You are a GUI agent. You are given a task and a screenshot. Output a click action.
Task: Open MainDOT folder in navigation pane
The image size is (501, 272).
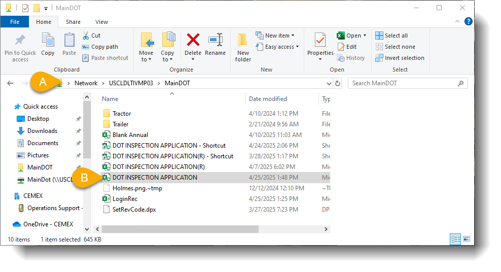click(x=40, y=167)
